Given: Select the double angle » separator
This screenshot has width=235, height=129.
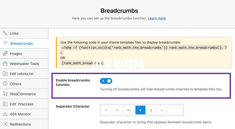Looking at the screenshot, I should [140, 110].
